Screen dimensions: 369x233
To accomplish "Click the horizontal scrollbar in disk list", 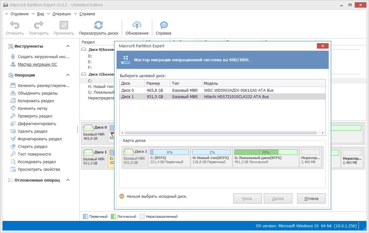I will (221, 133).
